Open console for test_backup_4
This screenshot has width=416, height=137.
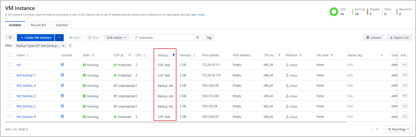click(x=62, y=85)
